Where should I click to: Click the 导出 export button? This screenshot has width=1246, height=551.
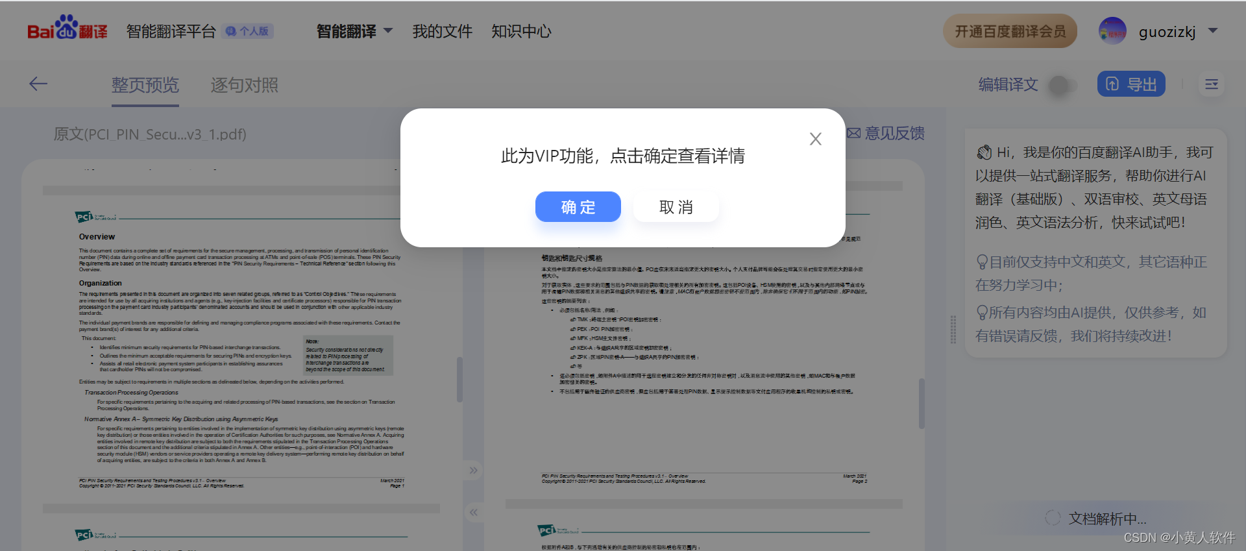point(1131,84)
